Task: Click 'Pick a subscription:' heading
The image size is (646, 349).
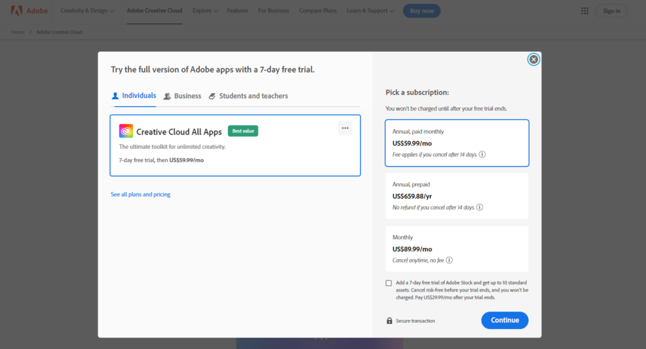Action: tap(417, 92)
